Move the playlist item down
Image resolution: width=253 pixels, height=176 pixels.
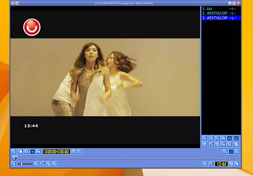click(223, 144)
